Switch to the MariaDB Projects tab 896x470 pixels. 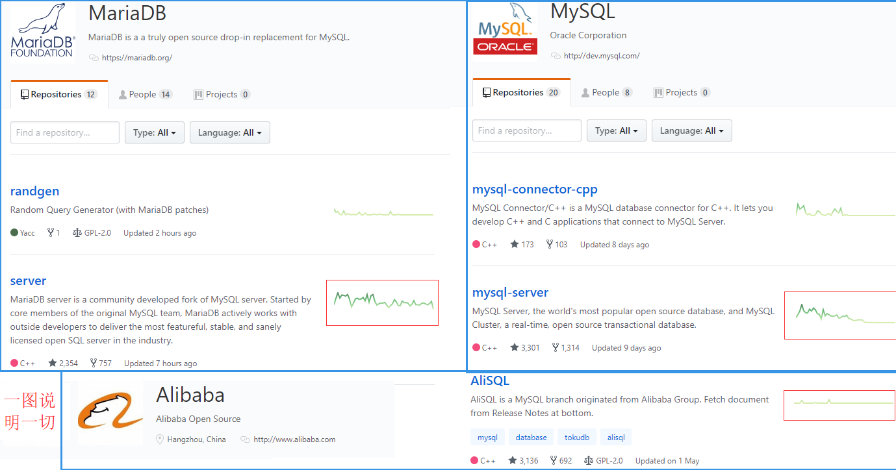[x=222, y=94]
